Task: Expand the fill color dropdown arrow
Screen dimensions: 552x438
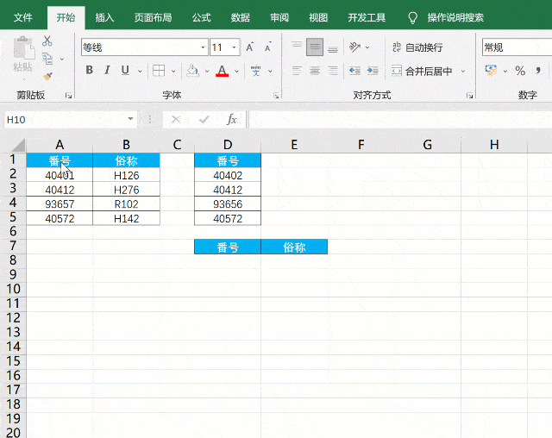Action: 207,71
